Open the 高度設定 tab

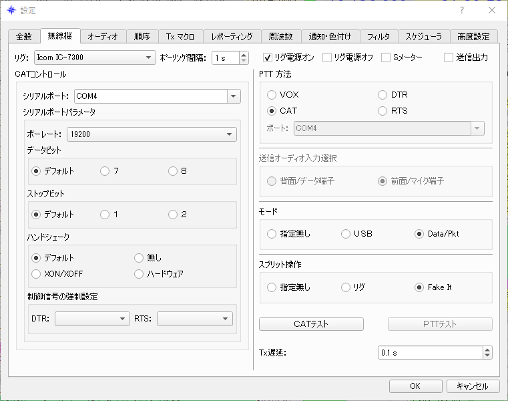474,36
